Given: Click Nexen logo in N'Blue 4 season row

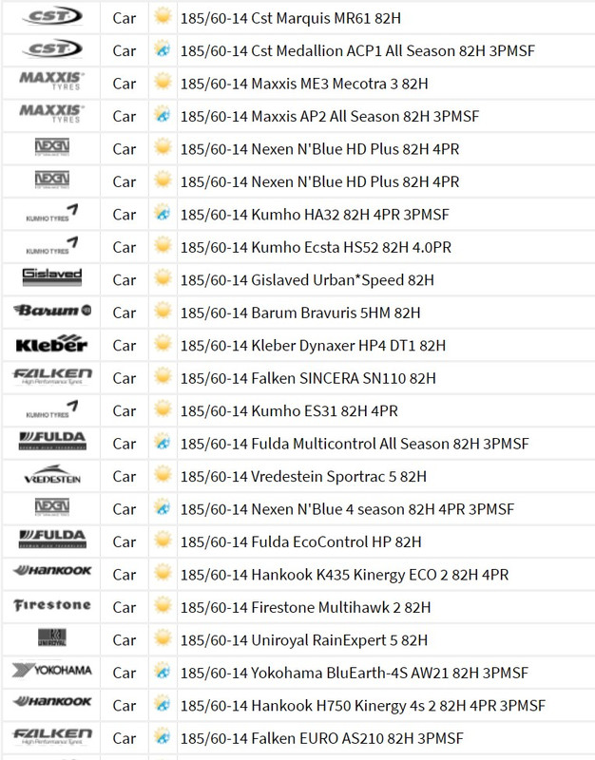Looking at the screenshot, I should [52, 507].
